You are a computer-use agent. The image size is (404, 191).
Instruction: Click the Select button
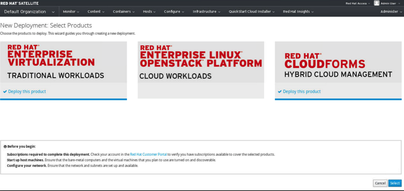[395, 183]
